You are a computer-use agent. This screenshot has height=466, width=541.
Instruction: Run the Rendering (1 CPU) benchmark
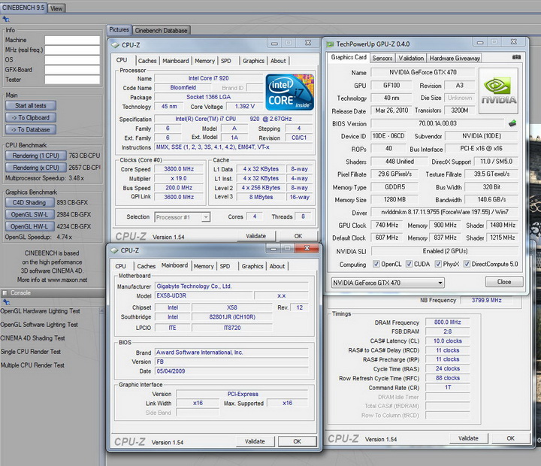[35, 156]
